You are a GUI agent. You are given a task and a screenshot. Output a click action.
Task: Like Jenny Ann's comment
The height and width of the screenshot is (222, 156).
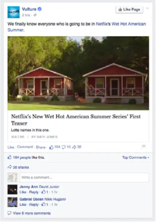tap(23, 192)
